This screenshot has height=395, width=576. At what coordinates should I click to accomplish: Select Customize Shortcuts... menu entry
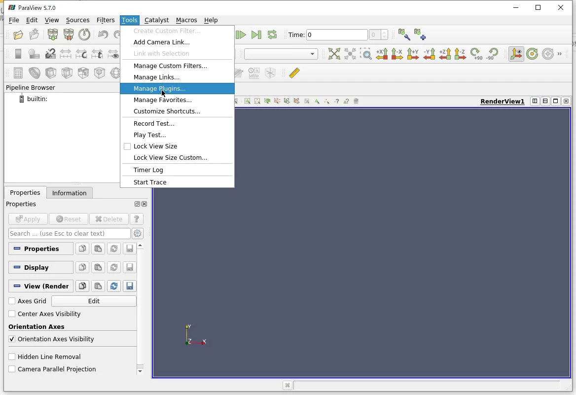pos(177,111)
